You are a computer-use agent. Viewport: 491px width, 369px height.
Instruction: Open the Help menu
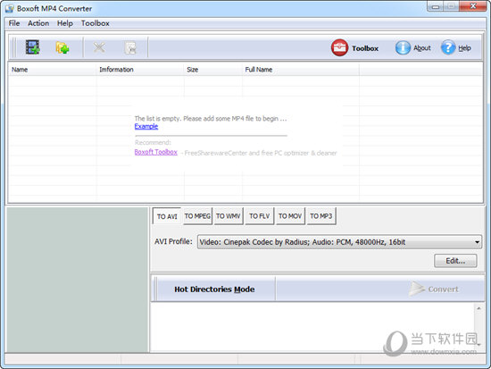click(65, 23)
